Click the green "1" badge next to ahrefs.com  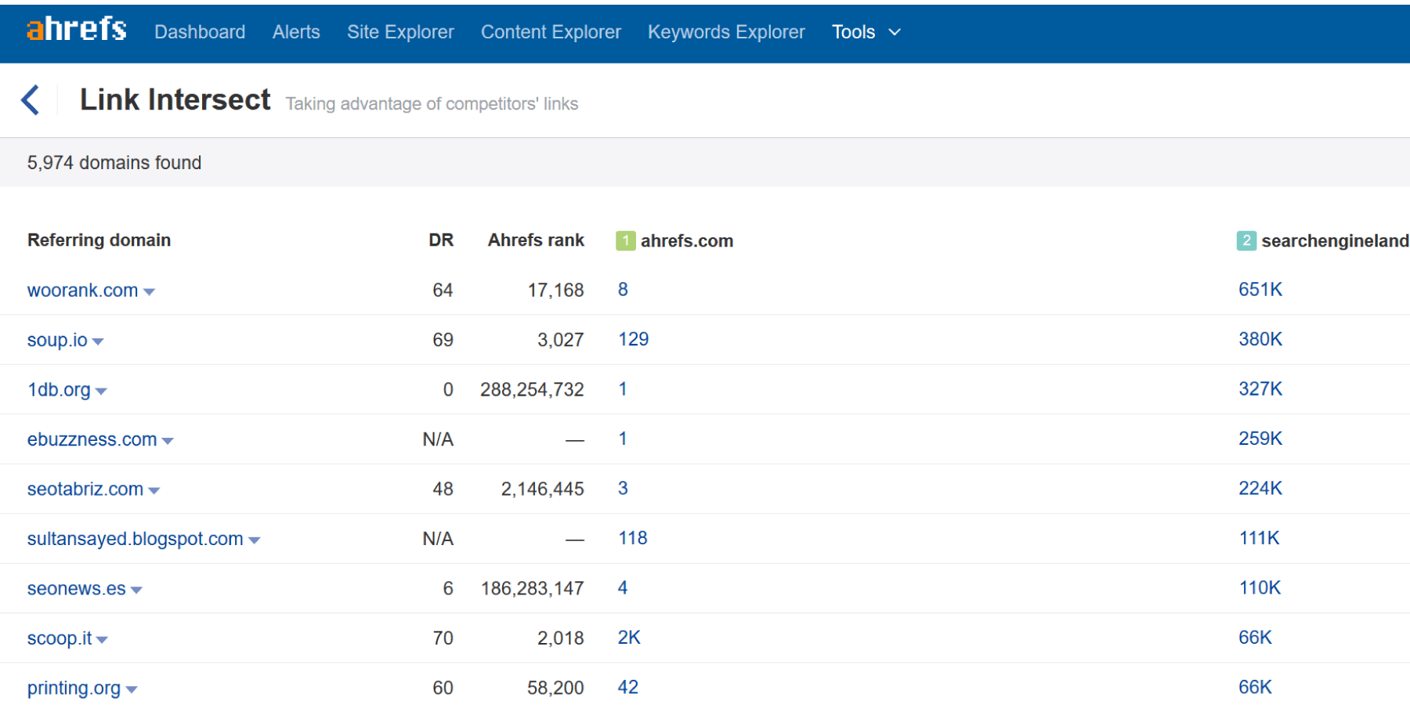point(624,241)
